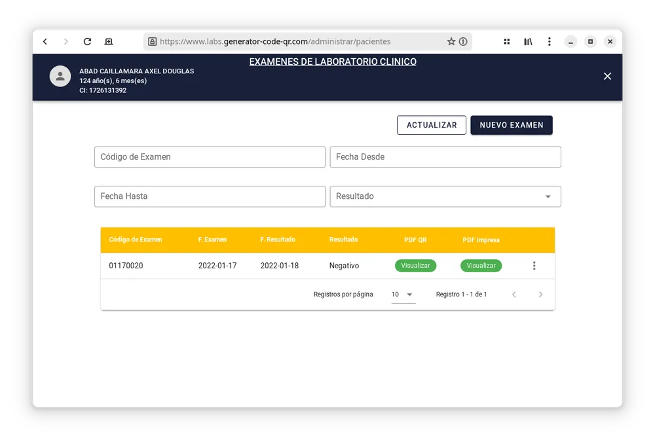Click the ACTUALIZAR button
Image resolution: width=655 pixels, height=443 pixels.
pos(432,125)
